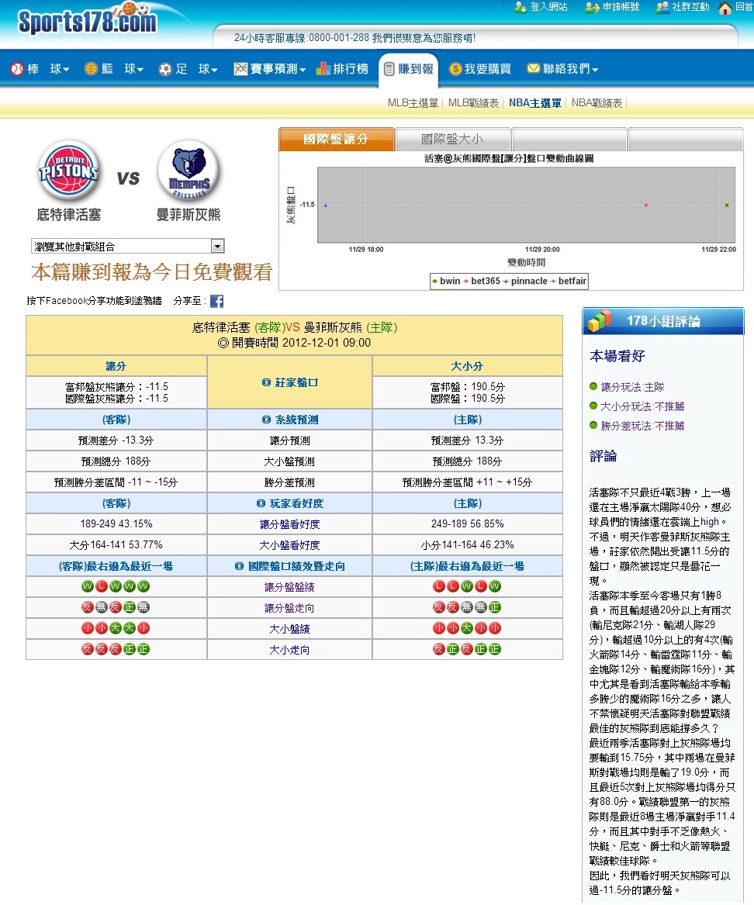Click the 大小盤績 link
This screenshot has height=905, width=754.
[290, 629]
